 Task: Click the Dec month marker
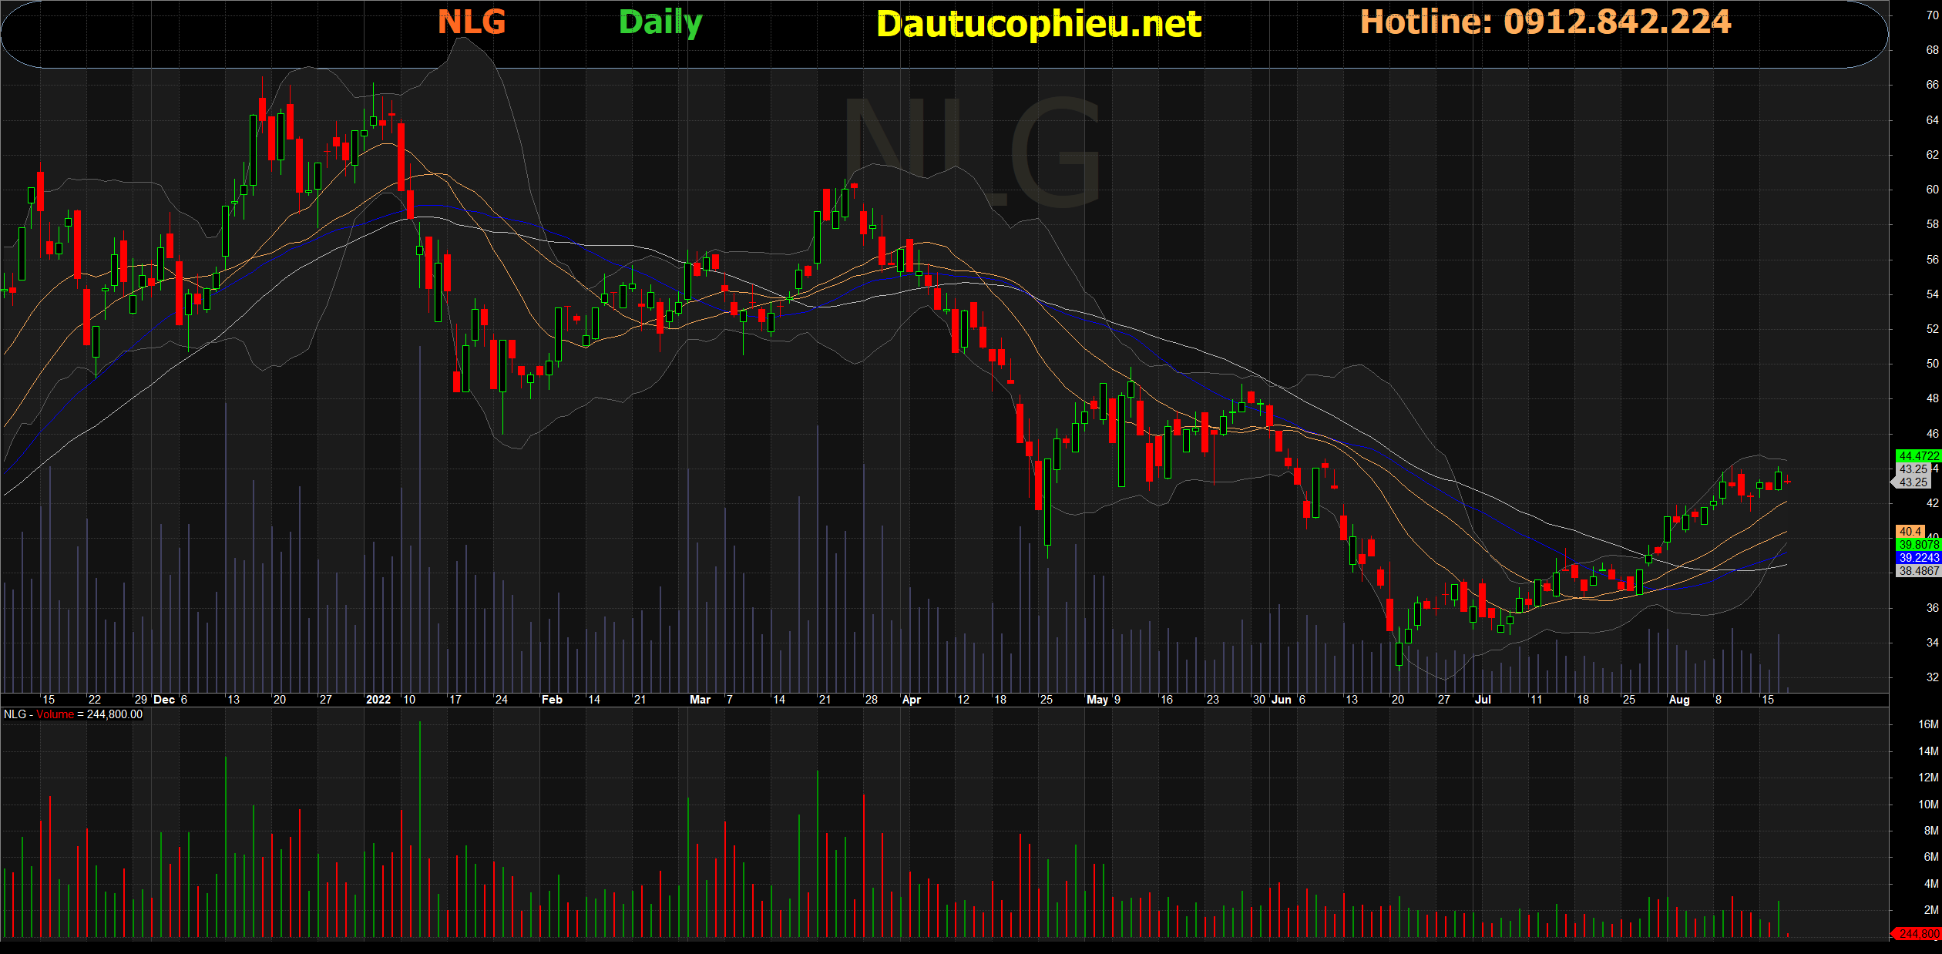164,700
